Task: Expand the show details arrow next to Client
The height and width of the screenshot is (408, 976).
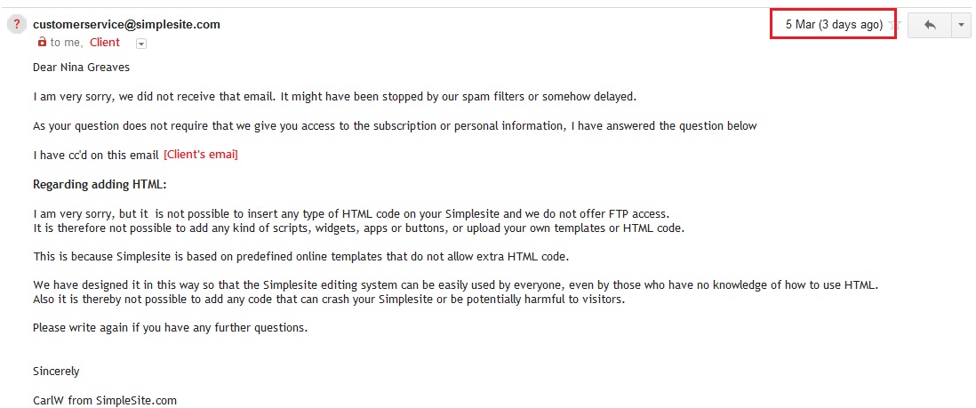Action: click(x=140, y=43)
